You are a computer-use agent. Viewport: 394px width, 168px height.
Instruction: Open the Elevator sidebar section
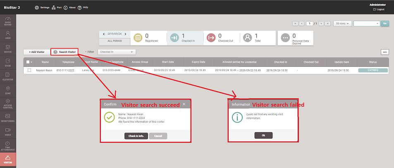8,77
